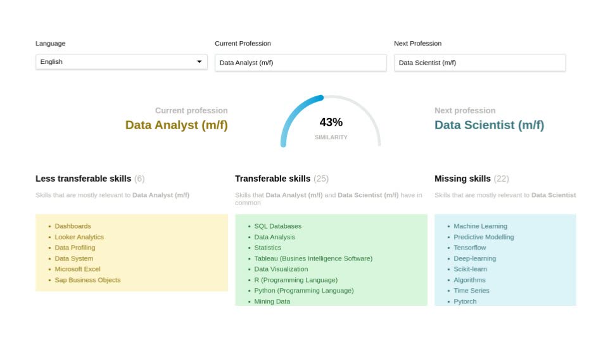Select Data Analysis skill item
The image size is (608, 342).
[x=274, y=237]
